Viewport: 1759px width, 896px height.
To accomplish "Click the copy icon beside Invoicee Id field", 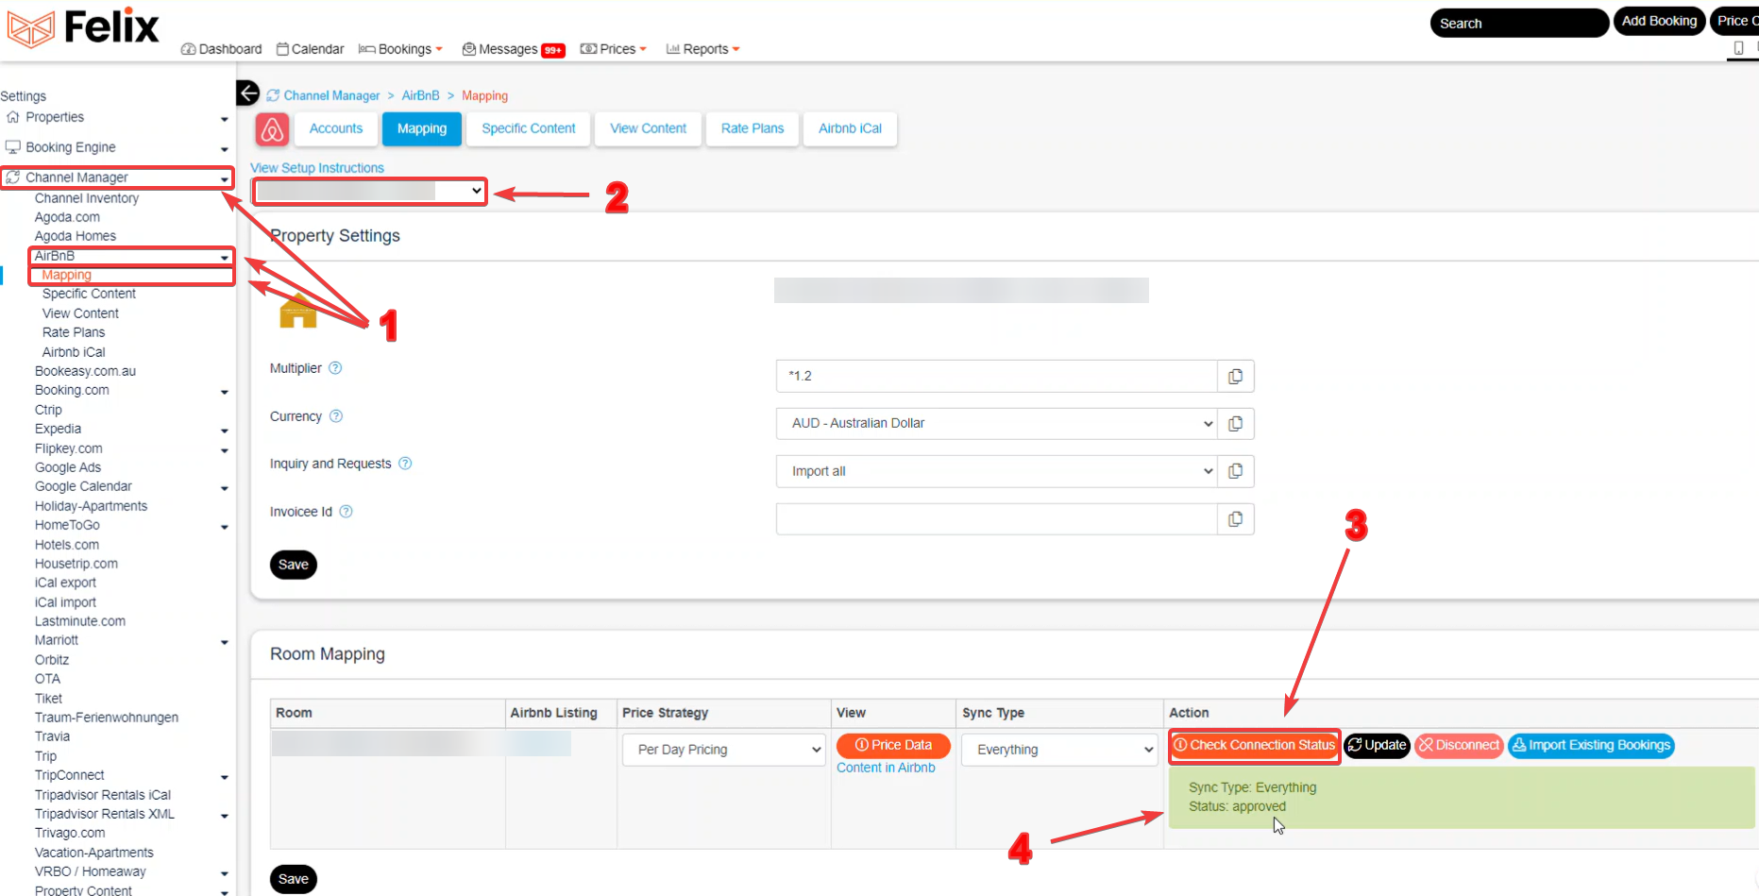I will tap(1235, 519).
